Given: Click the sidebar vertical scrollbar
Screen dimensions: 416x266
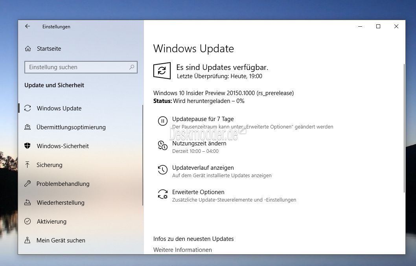Looking at the screenshot, I should 143,155.
